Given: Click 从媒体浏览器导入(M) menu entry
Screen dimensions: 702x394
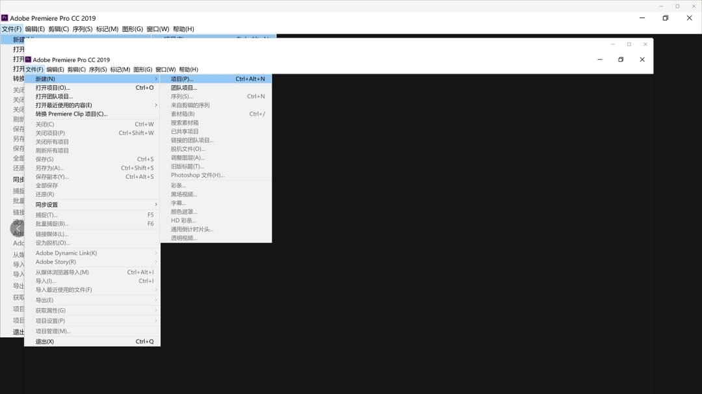Looking at the screenshot, I should click(92, 272).
